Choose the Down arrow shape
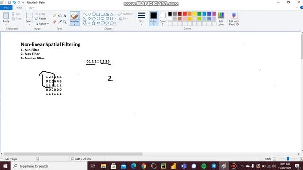The image size is (303, 170). [x=85, y=23]
